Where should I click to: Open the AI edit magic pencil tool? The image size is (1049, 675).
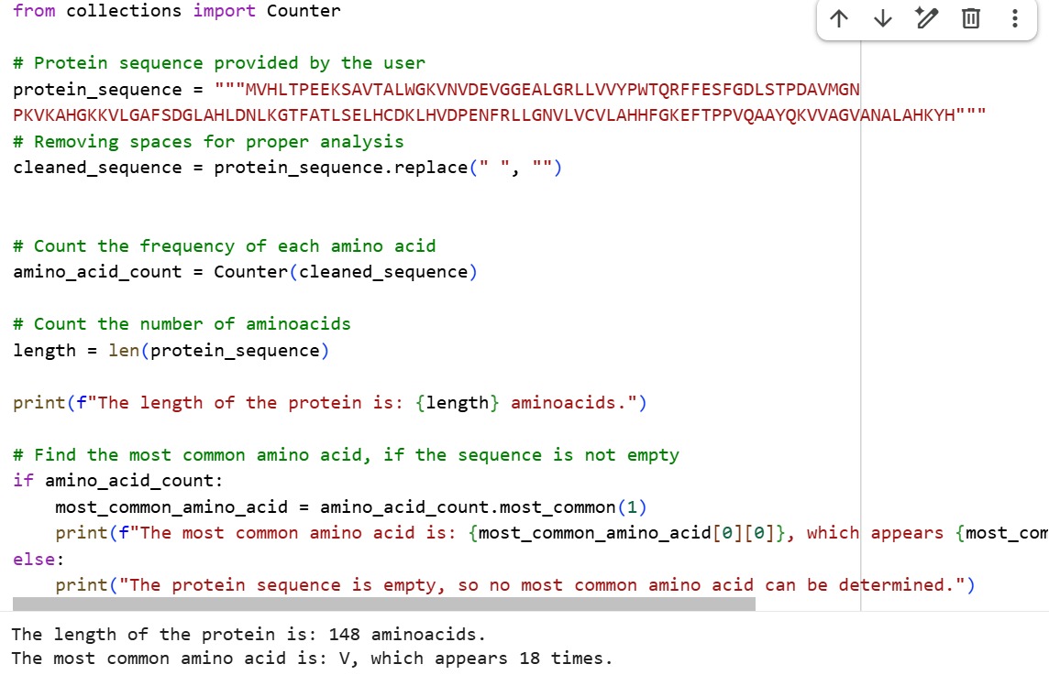[925, 18]
